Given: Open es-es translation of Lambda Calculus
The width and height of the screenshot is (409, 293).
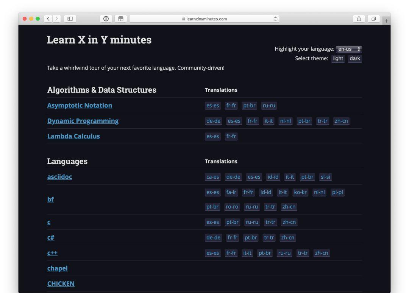Looking at the screenshot, I should pos(212,136).
